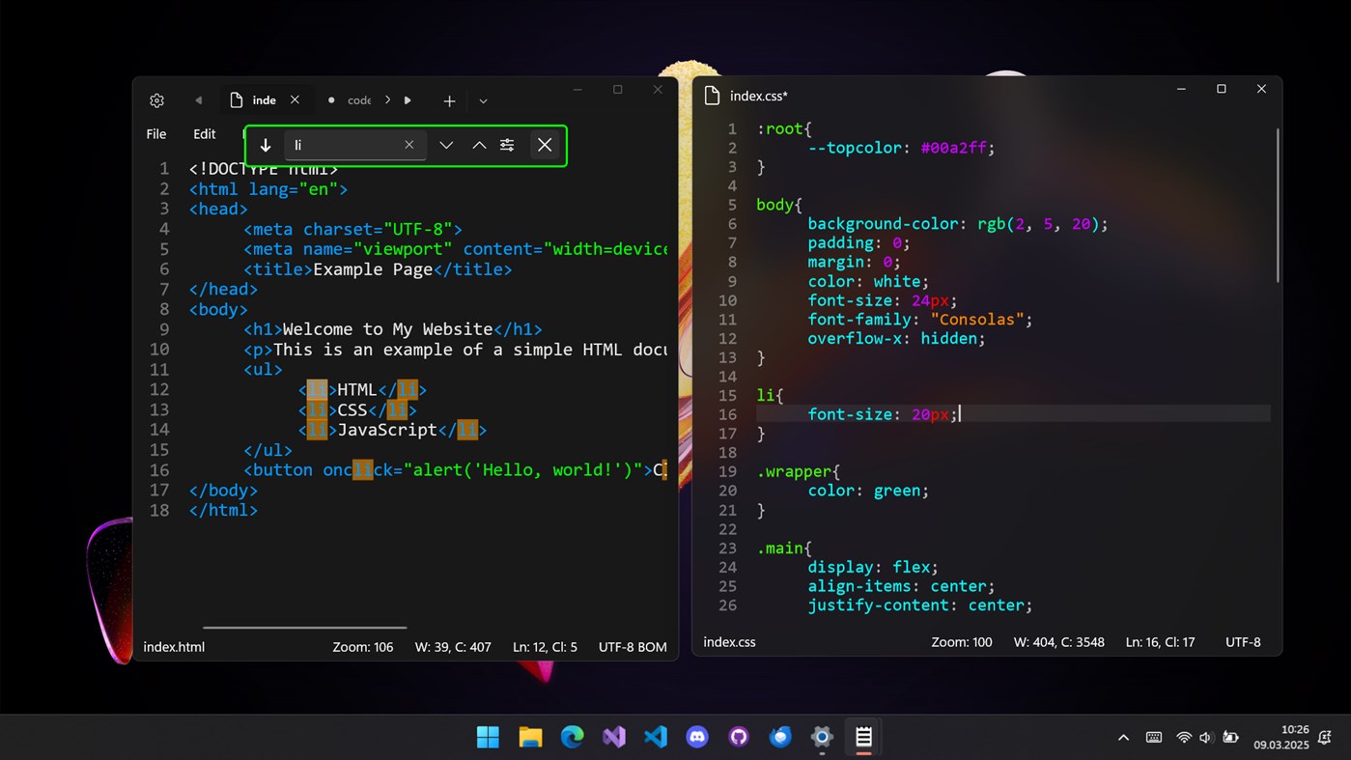Open Visual Studio from the taskbar
Screen dimensions: 1351x760
pyautogui.click(x=614, y=738)
